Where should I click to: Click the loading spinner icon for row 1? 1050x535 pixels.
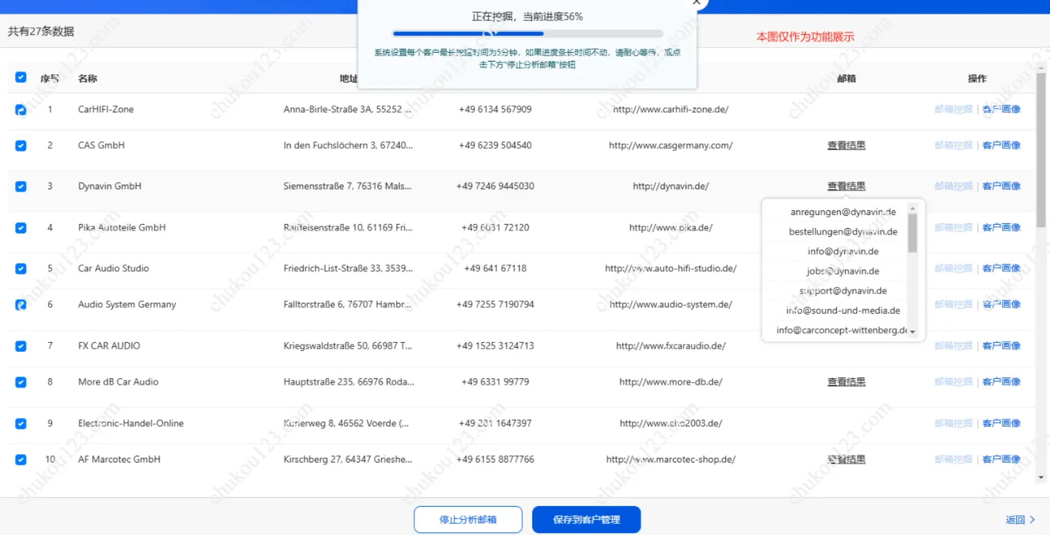21,110
